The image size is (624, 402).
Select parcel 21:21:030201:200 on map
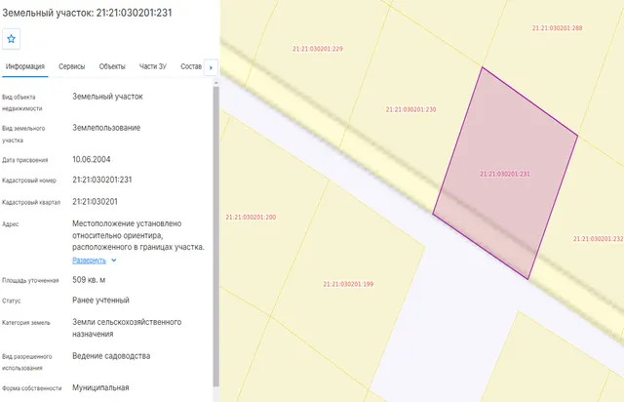click(251, 218)
